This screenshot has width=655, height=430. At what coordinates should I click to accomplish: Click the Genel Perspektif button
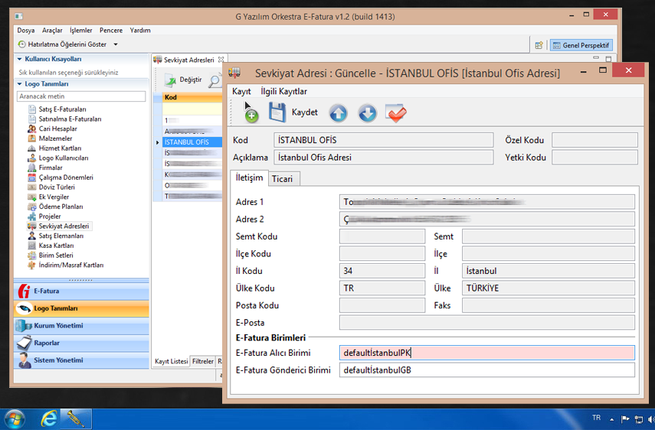(581, 45)
